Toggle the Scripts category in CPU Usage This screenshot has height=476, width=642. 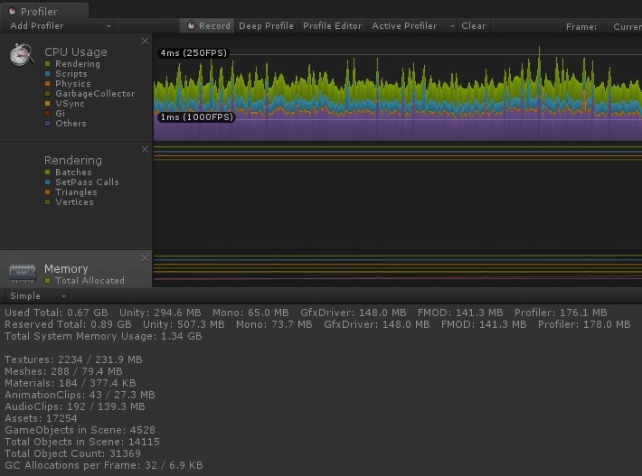[48, 73]
